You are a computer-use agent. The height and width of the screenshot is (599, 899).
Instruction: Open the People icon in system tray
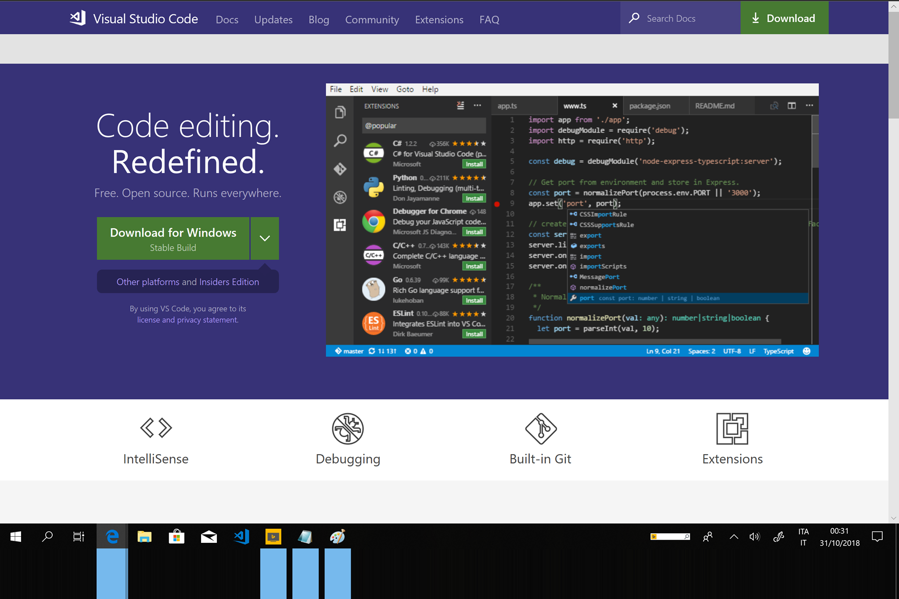click(708, 537)
